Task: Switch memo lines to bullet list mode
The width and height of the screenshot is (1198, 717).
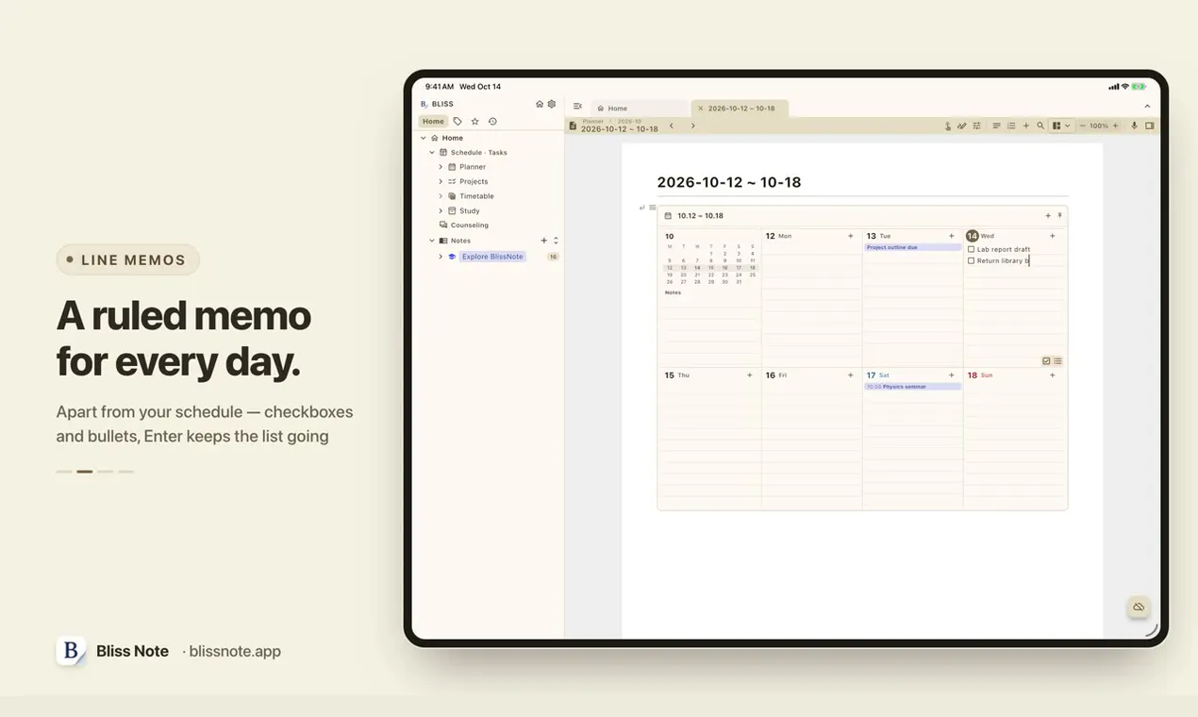Action: (1057, 361)
